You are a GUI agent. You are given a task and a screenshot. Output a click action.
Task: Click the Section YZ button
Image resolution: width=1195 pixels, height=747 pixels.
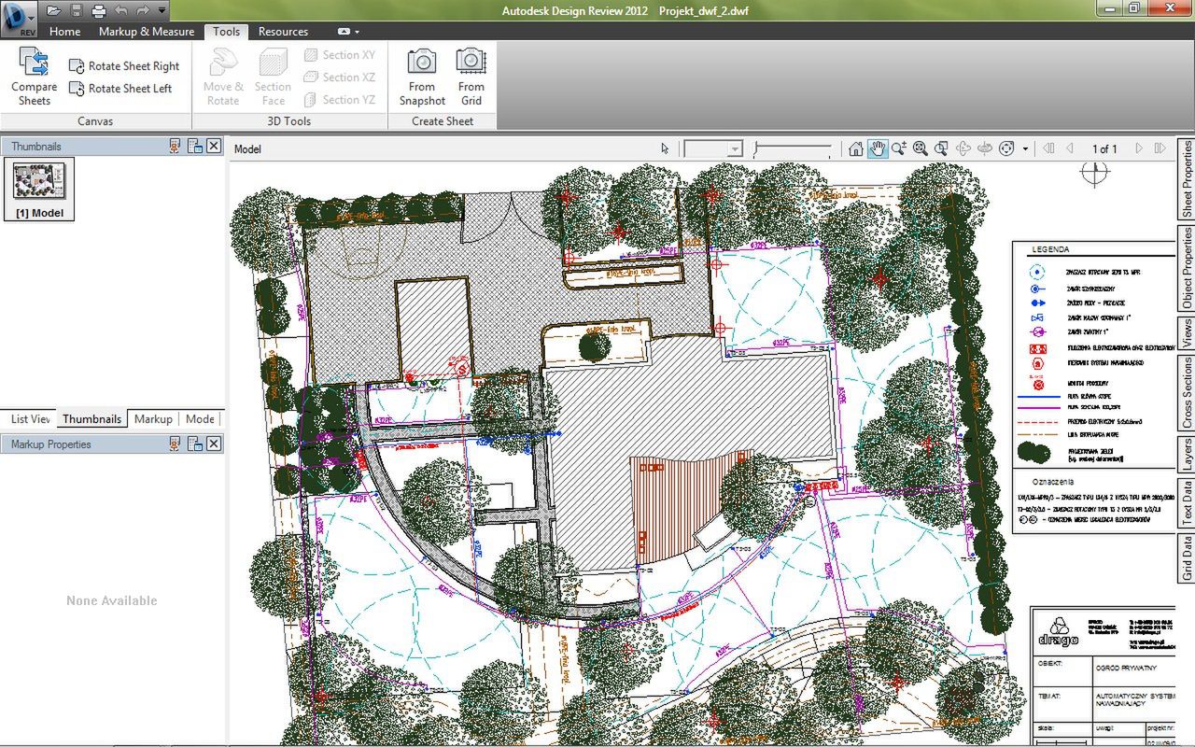click(340, 100)
